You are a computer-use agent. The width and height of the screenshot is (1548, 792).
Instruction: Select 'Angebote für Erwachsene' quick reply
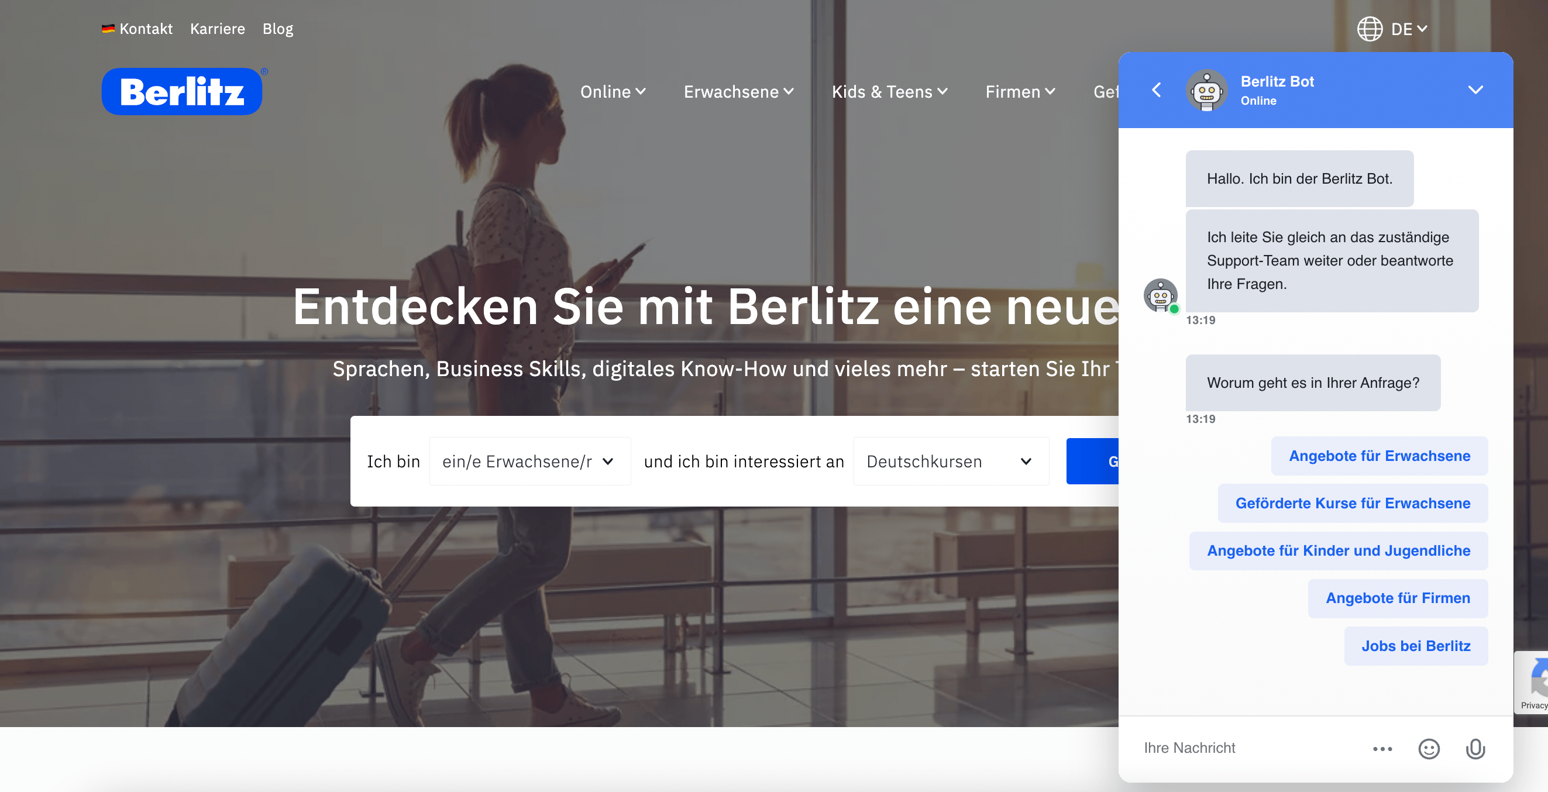pos(1379,456)
